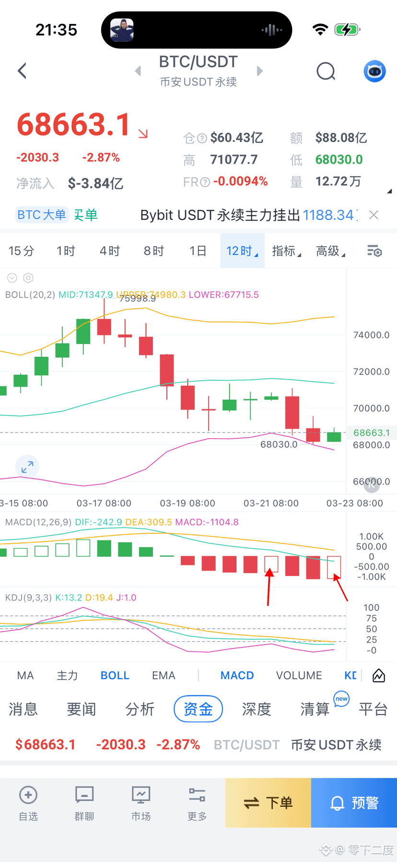
Task: Jump to latest candle K button
Action: (372, 485)
